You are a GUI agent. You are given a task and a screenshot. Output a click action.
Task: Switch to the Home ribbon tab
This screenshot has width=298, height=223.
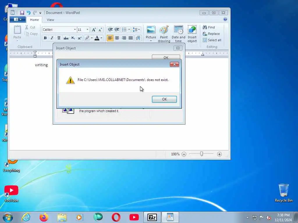(34, 20)
